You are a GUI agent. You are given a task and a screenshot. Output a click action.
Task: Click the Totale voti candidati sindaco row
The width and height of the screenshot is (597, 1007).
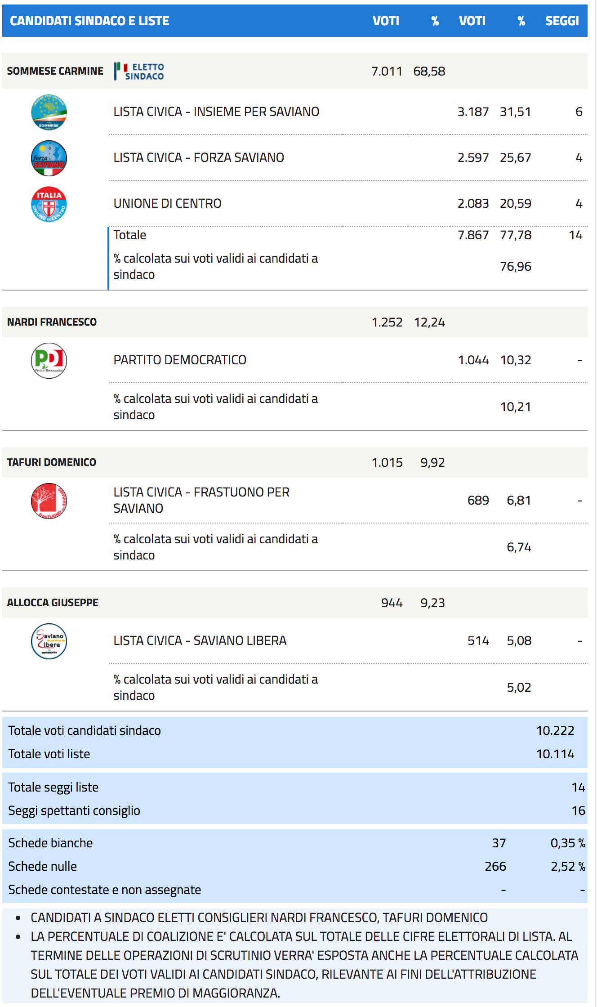[x=85, y=731]
